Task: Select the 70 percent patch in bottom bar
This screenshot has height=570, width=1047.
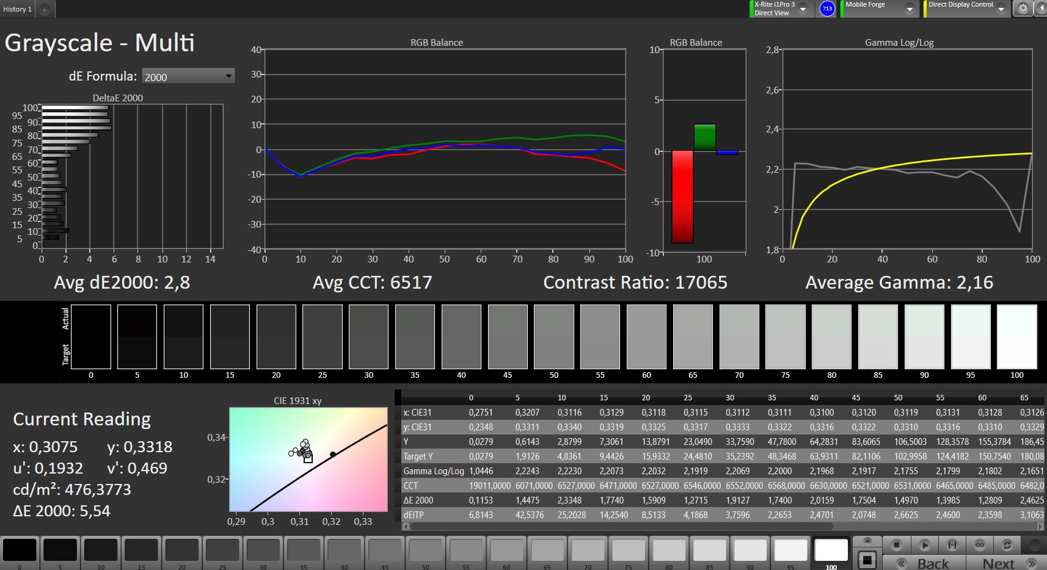Action: [x=588, y=552]
